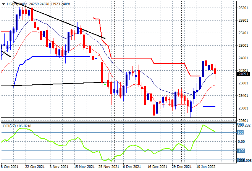This screenshot has height=171, width=252.
Task: Click the chart menu triangle beside HSI
Action: [3, 4]
